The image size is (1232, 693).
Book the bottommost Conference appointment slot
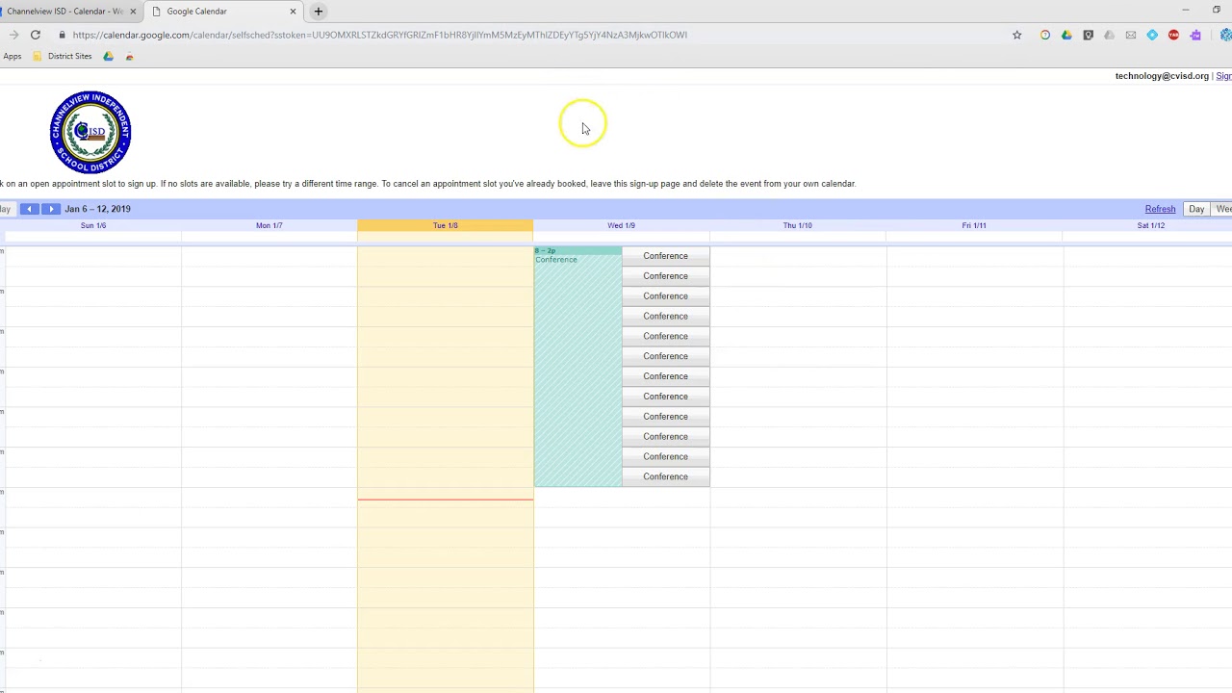[665, 476]
